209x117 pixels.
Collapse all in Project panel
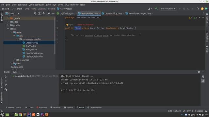tap(44, 13)
